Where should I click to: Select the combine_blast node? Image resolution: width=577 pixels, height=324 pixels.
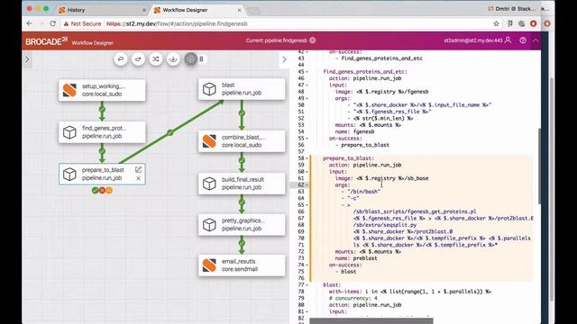click(x=242, y=141)
